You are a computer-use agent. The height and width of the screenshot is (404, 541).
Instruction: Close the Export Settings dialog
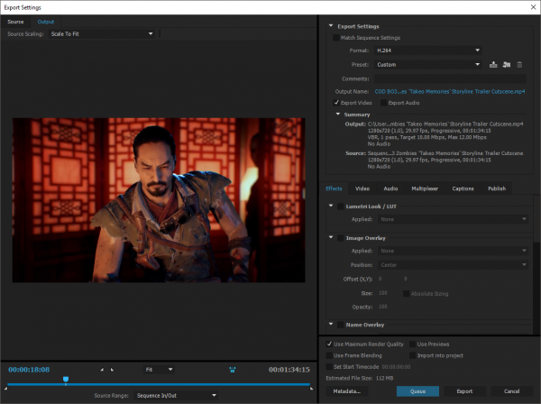533,7
